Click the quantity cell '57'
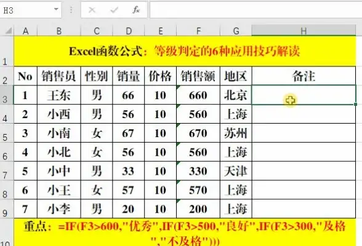Image resolution: width=362 pixels, height=246 pixels. point(128,190)
